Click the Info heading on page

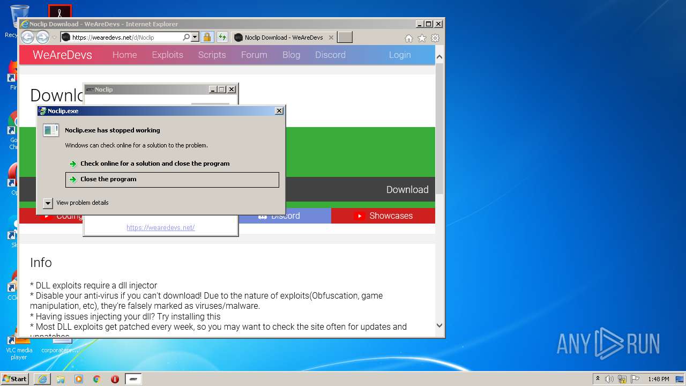41,263
